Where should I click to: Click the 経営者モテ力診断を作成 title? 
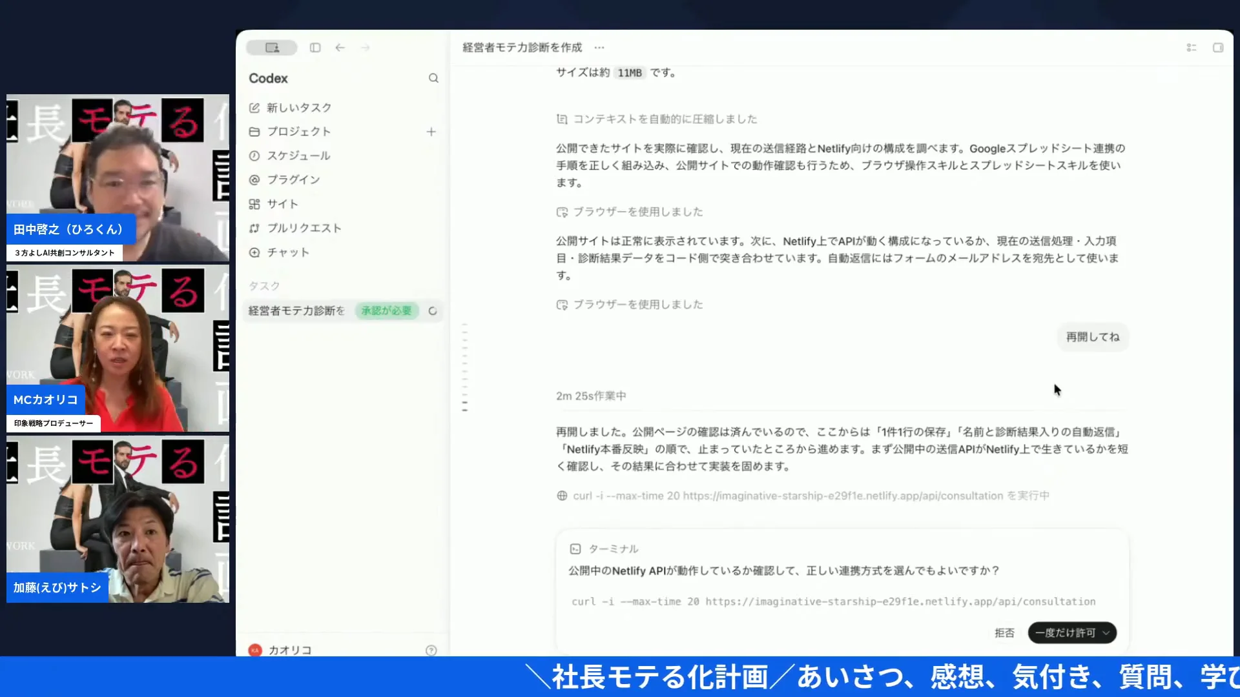pos(522,47)
